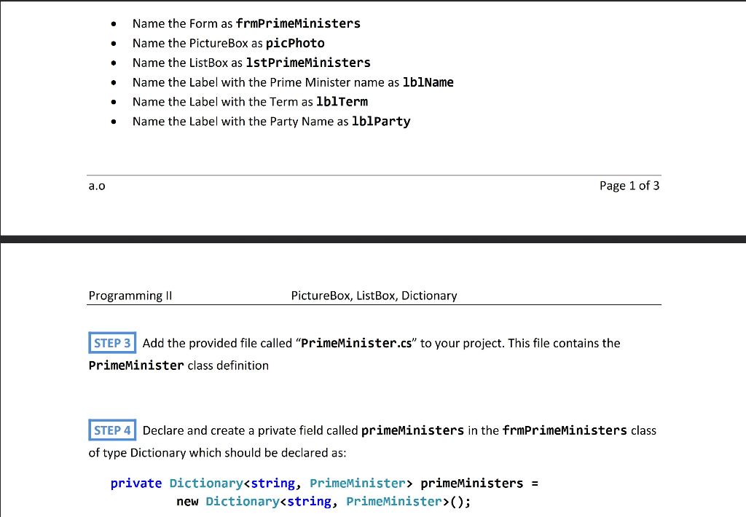Image resolution: width=746 pixels, height=517 pixels.
Task: Select the bullet point beside frmPrimeMinisters
Action: pyautogui.click(x=114, y=23)
